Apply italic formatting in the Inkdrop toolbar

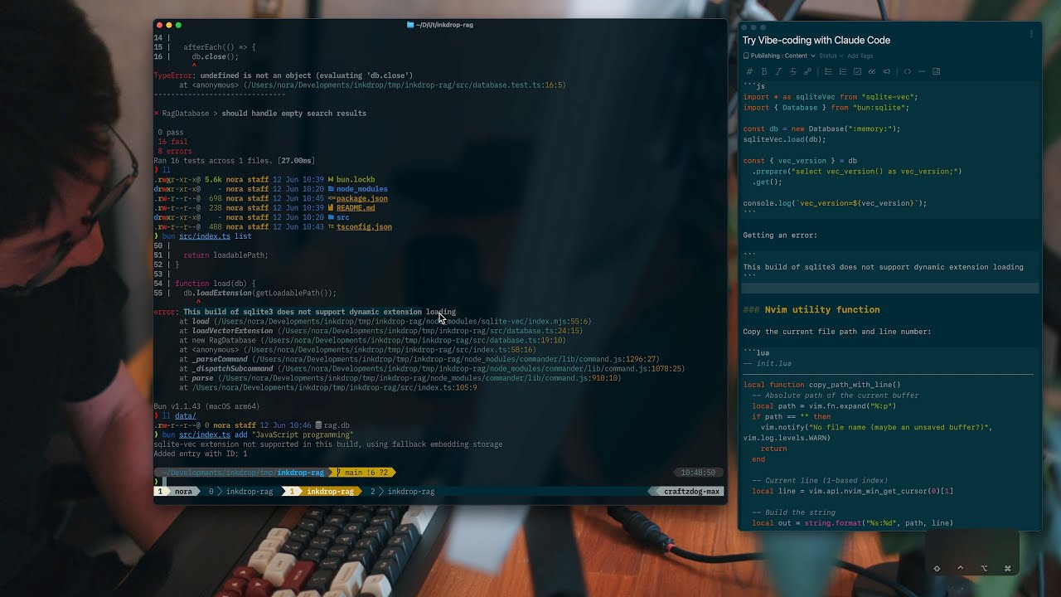click(778, 71)
